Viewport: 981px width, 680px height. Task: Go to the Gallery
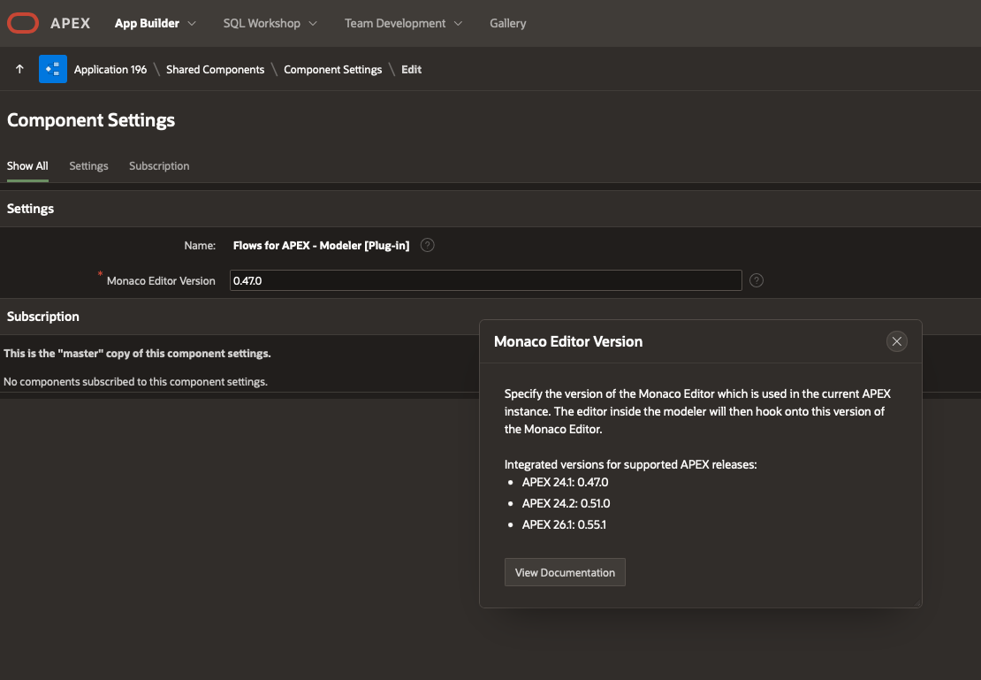[507, 23]
